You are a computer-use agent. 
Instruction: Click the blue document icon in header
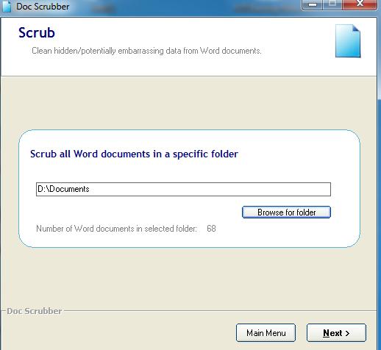348,41
